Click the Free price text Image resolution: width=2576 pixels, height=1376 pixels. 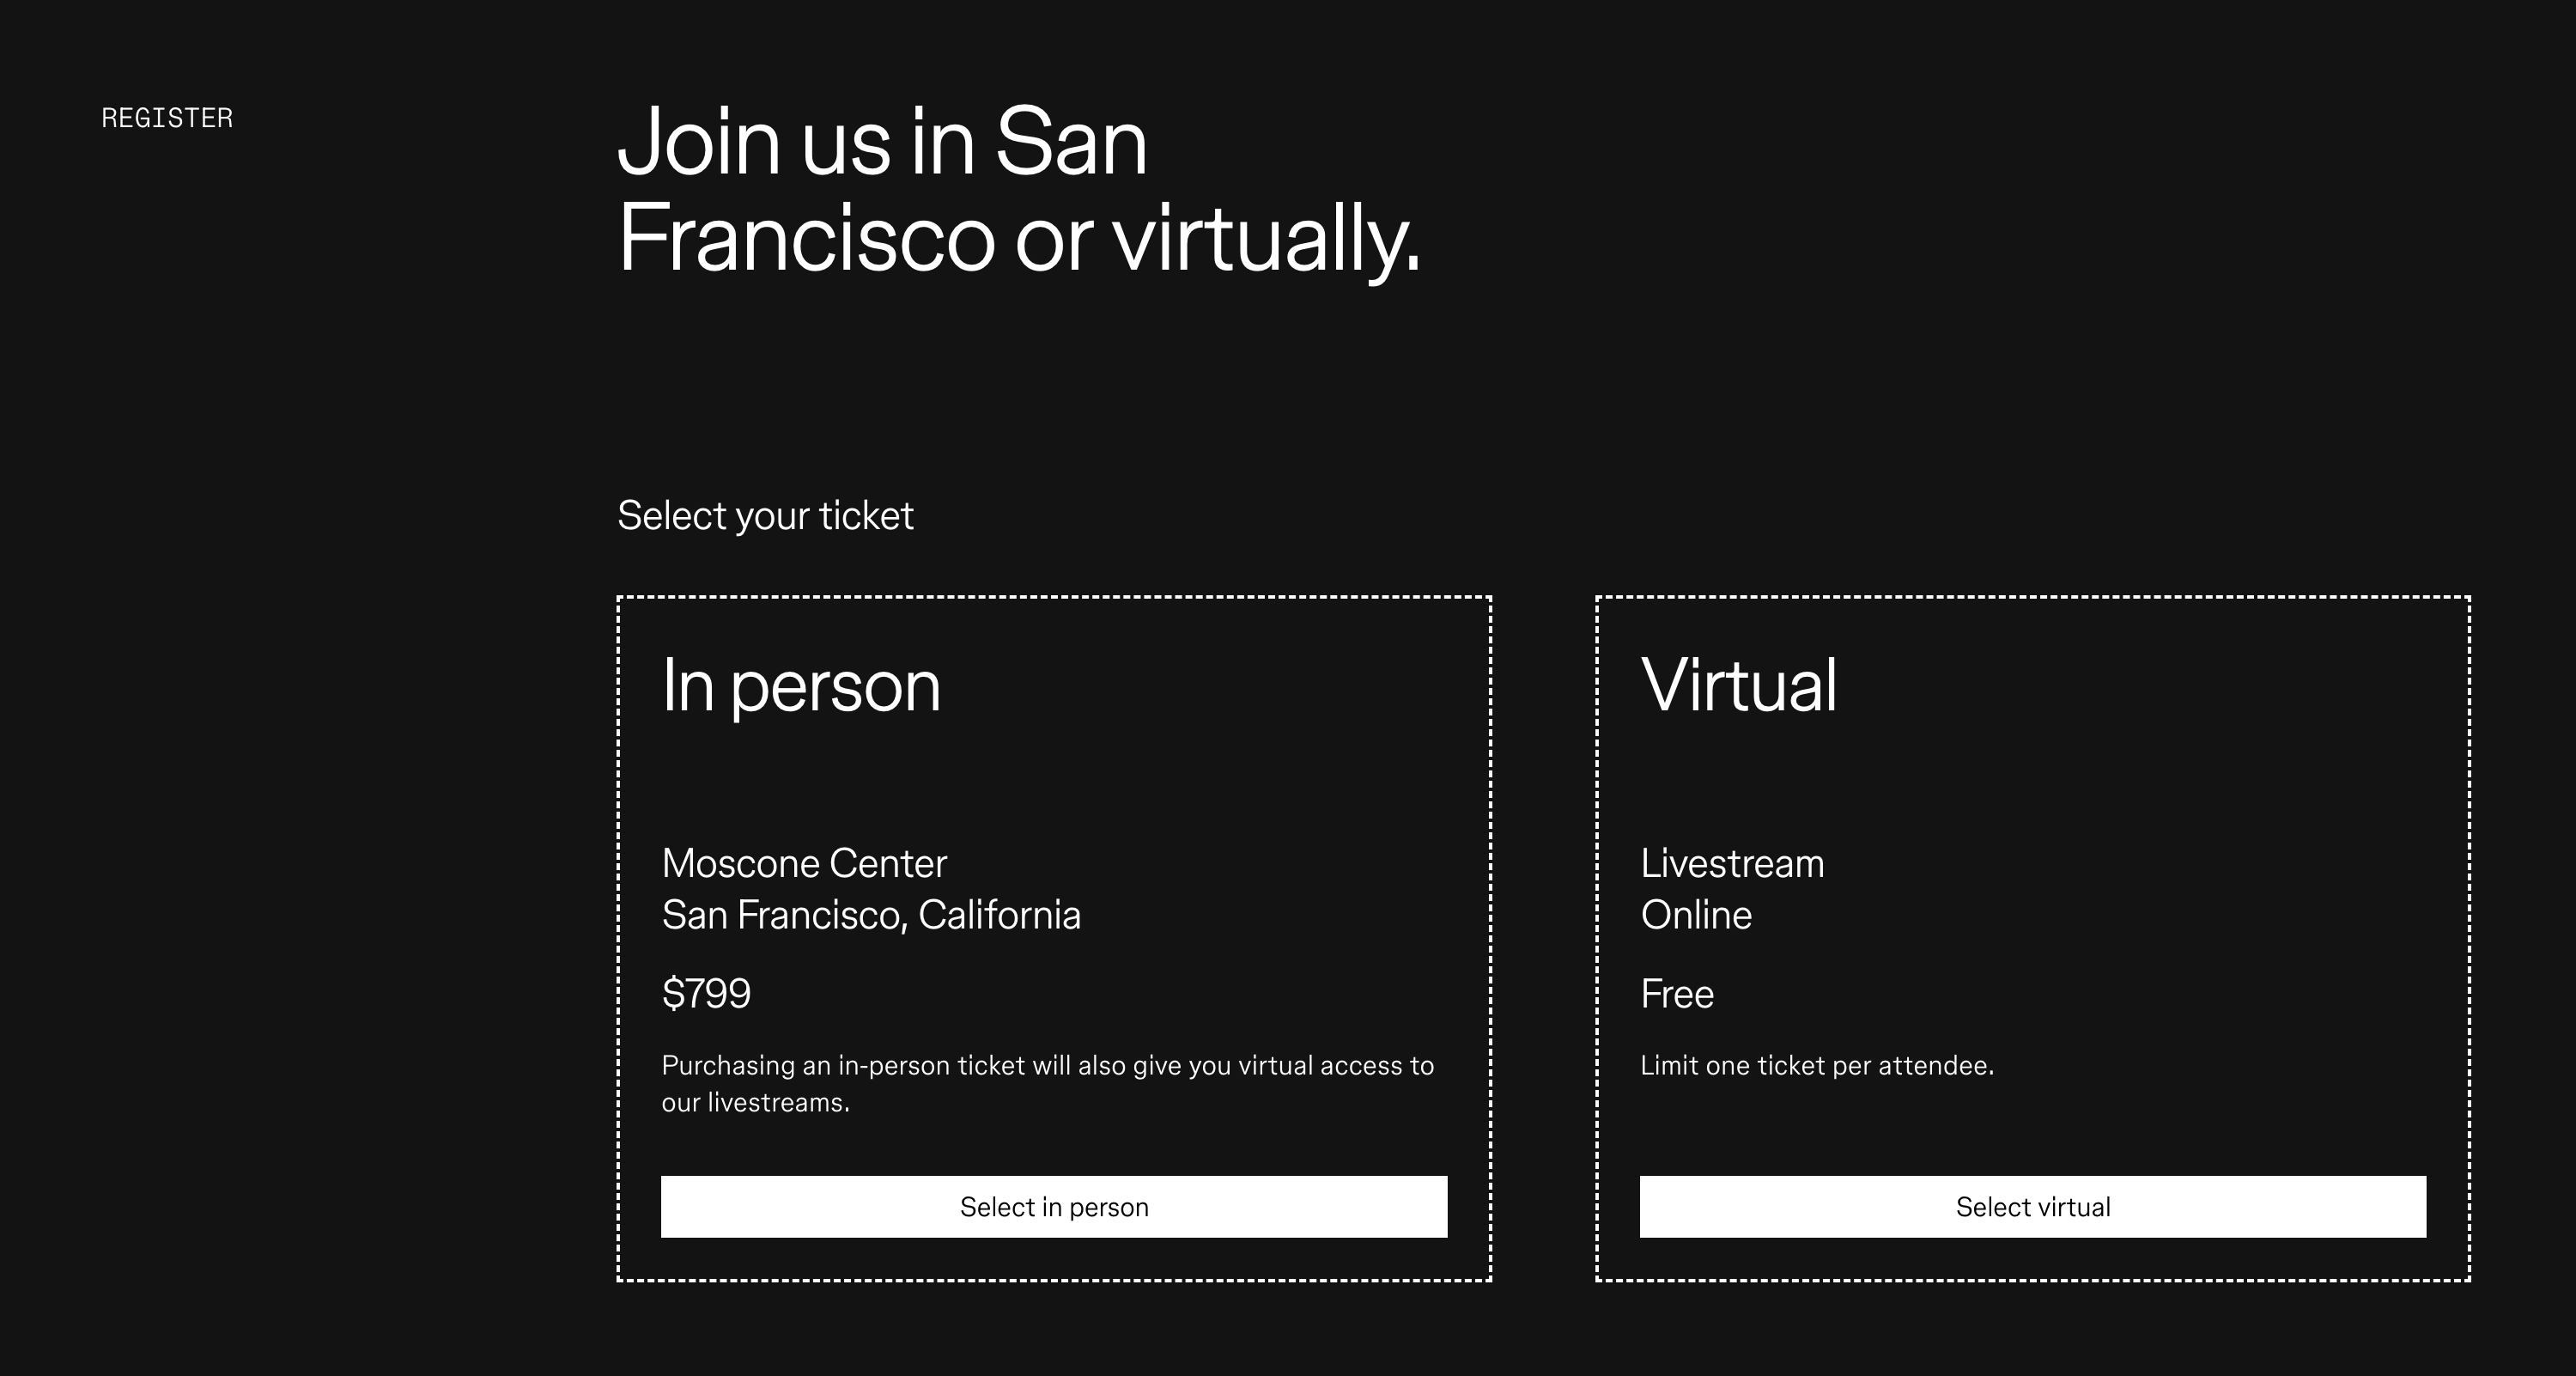coord(1677,993)
